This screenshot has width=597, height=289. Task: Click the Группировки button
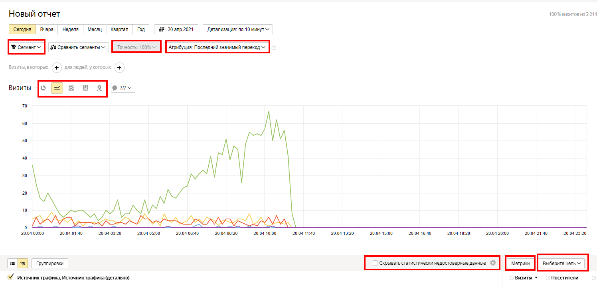[50, 263]
